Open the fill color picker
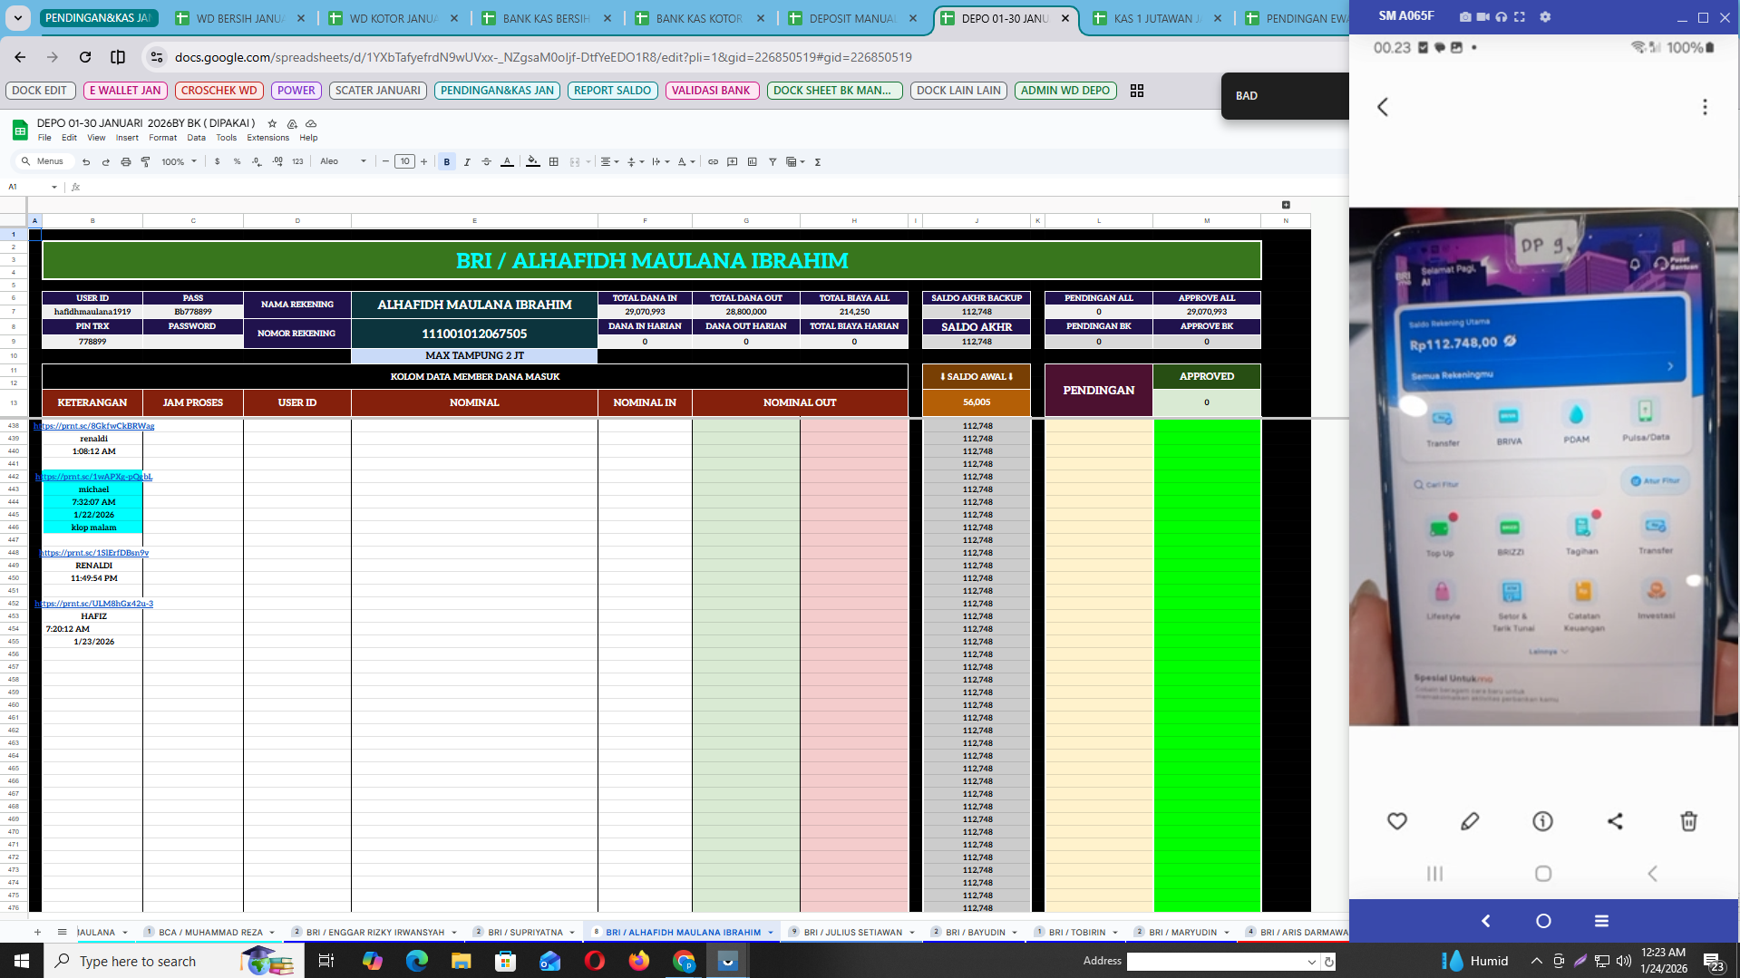Viewport: 1740px width, 978px height. (x=533, y=162)
